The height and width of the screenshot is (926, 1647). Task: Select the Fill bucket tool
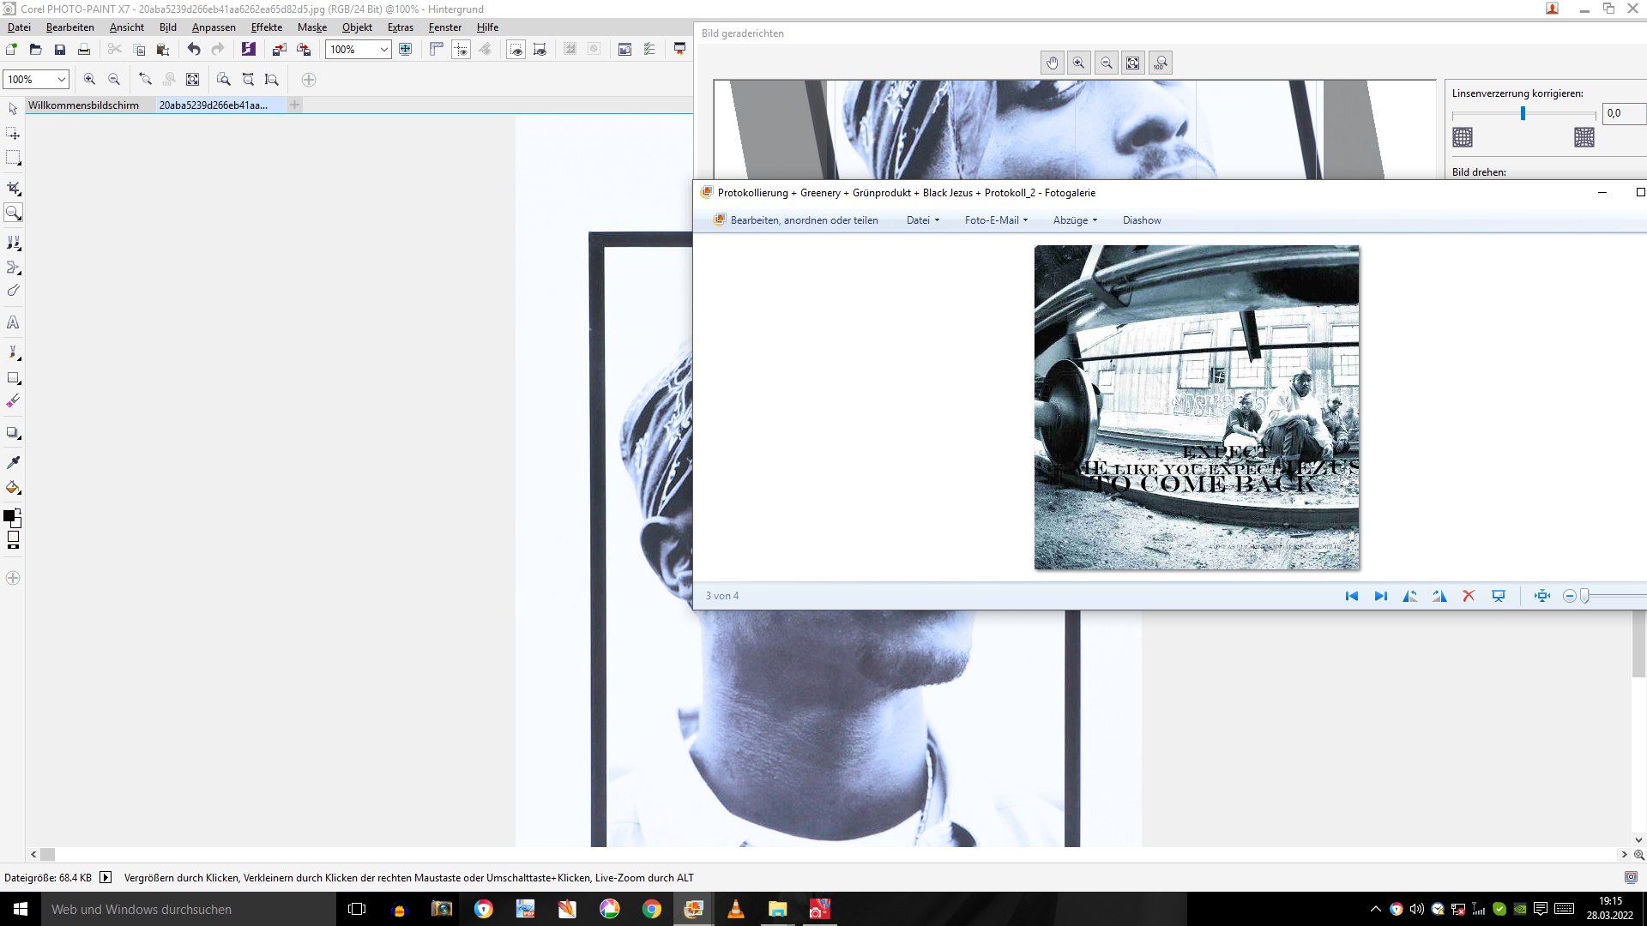tap(13, 488)
